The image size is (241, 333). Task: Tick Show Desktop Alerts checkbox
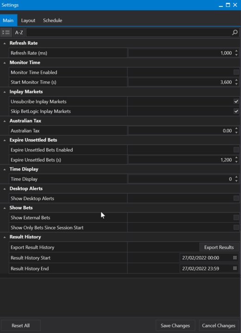[x=236, y=198]
